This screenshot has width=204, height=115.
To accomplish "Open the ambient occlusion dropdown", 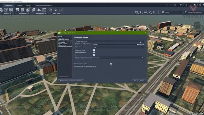I will 119,57.
